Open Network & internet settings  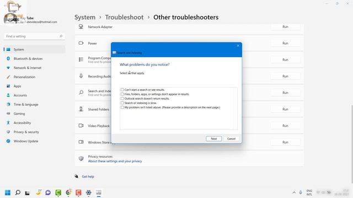[34, 68]
